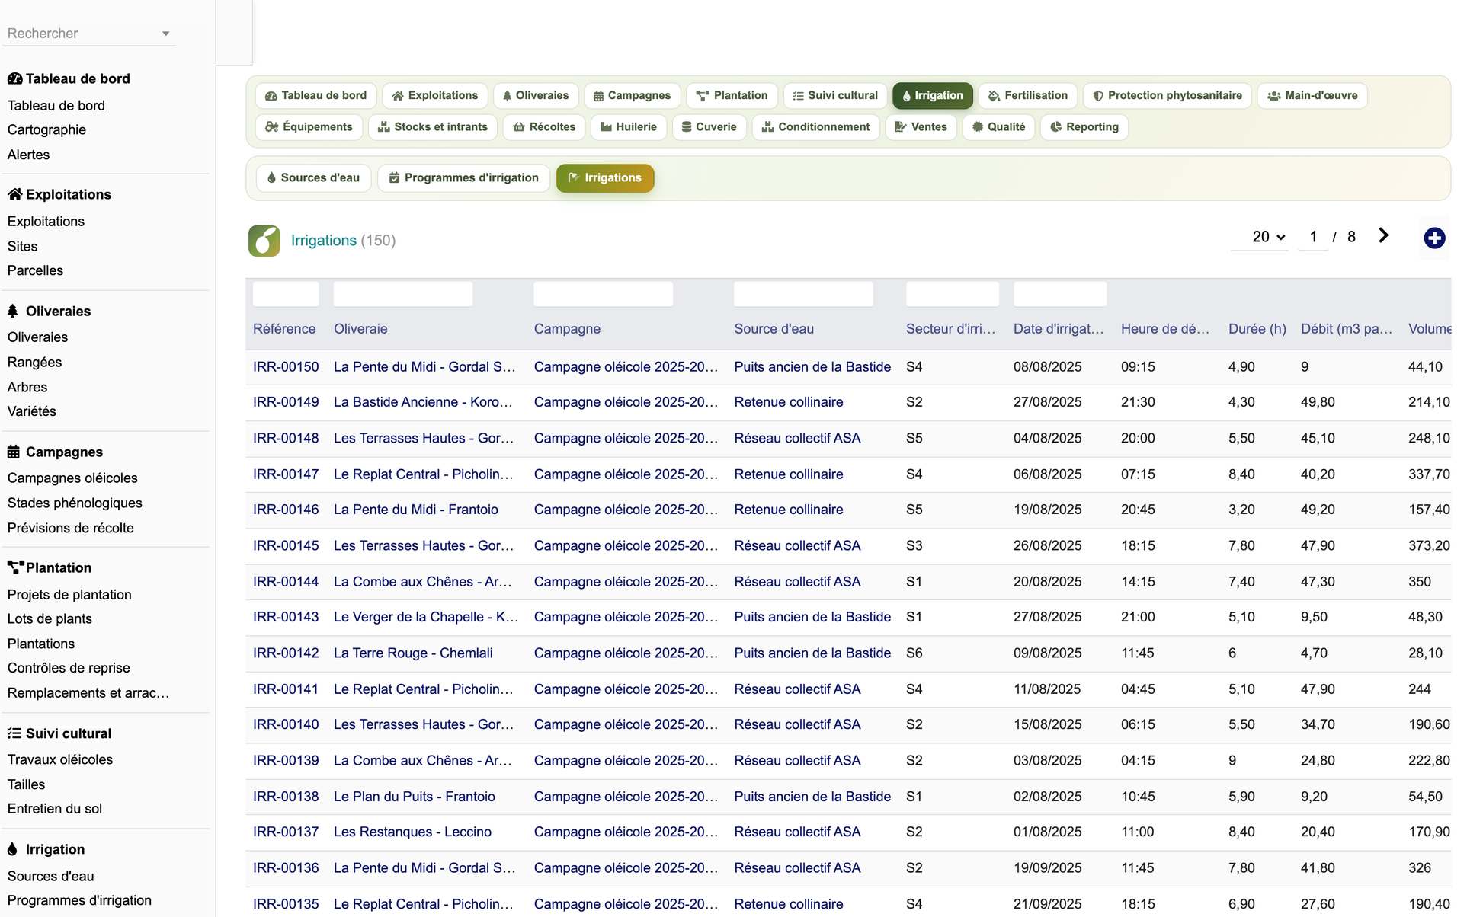This screenshot has height=917, width=1483.
Task: Open Sites in the sidebar
Action: pos(22,247)
